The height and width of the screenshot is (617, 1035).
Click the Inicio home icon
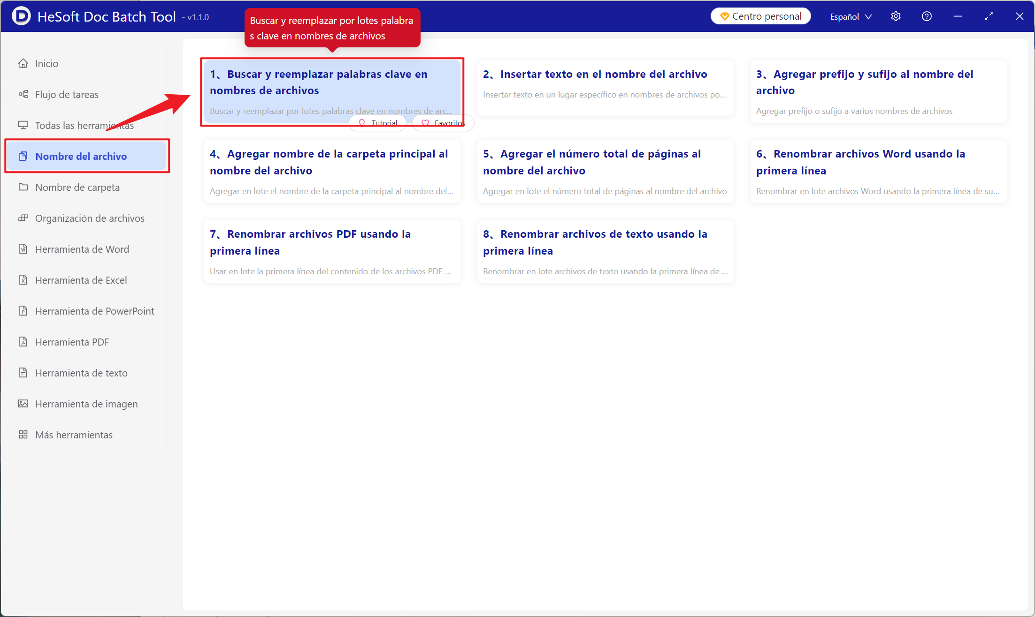point(23,63)
